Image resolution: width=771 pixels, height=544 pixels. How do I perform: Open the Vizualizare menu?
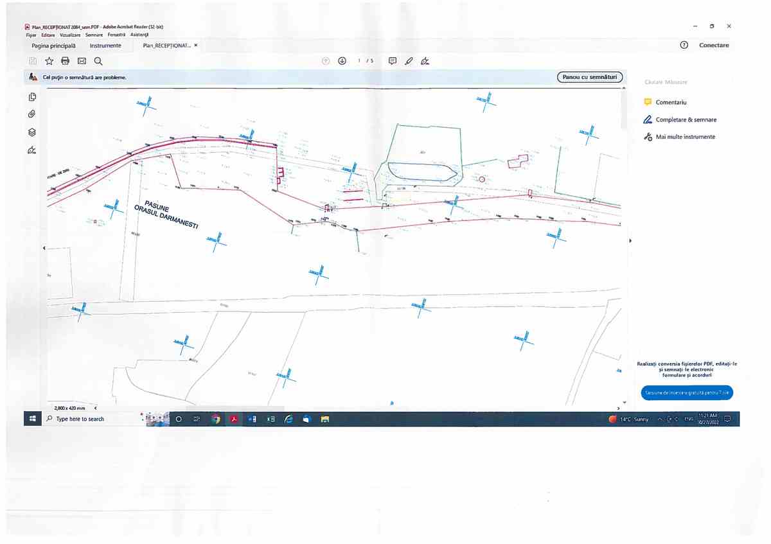click(x=70, y=35)
